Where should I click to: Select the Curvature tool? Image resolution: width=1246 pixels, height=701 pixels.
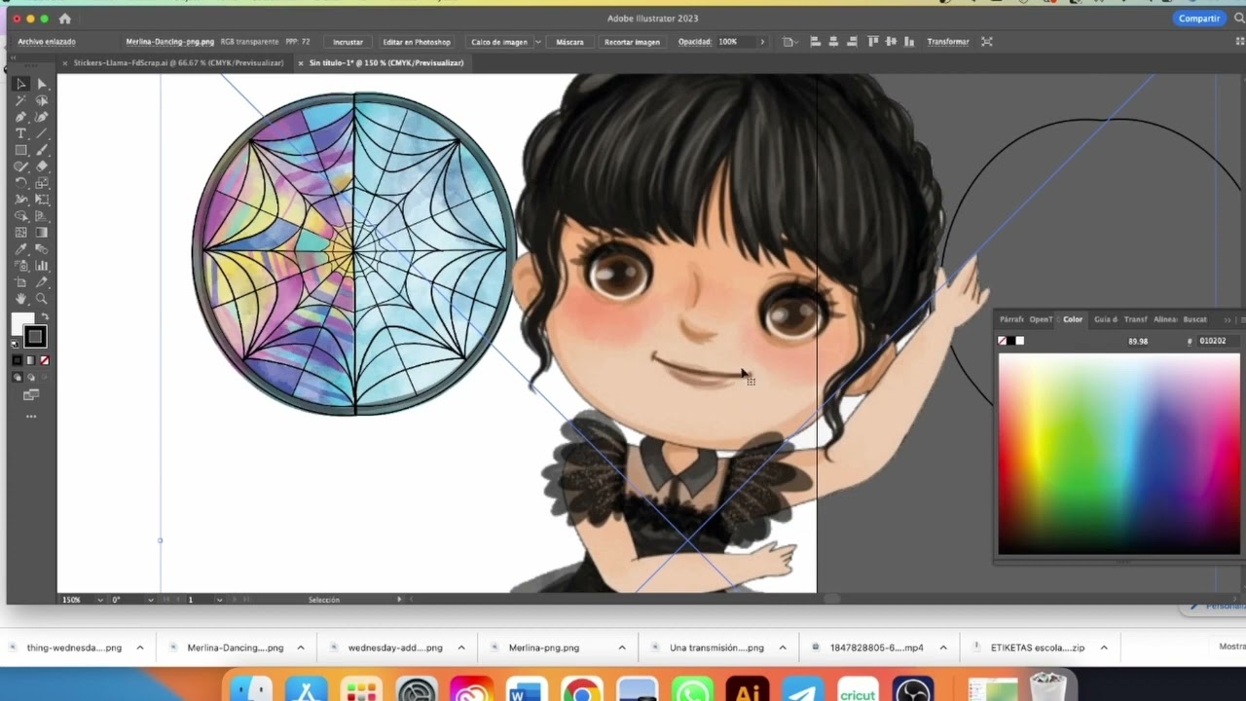tap(42, 118)
